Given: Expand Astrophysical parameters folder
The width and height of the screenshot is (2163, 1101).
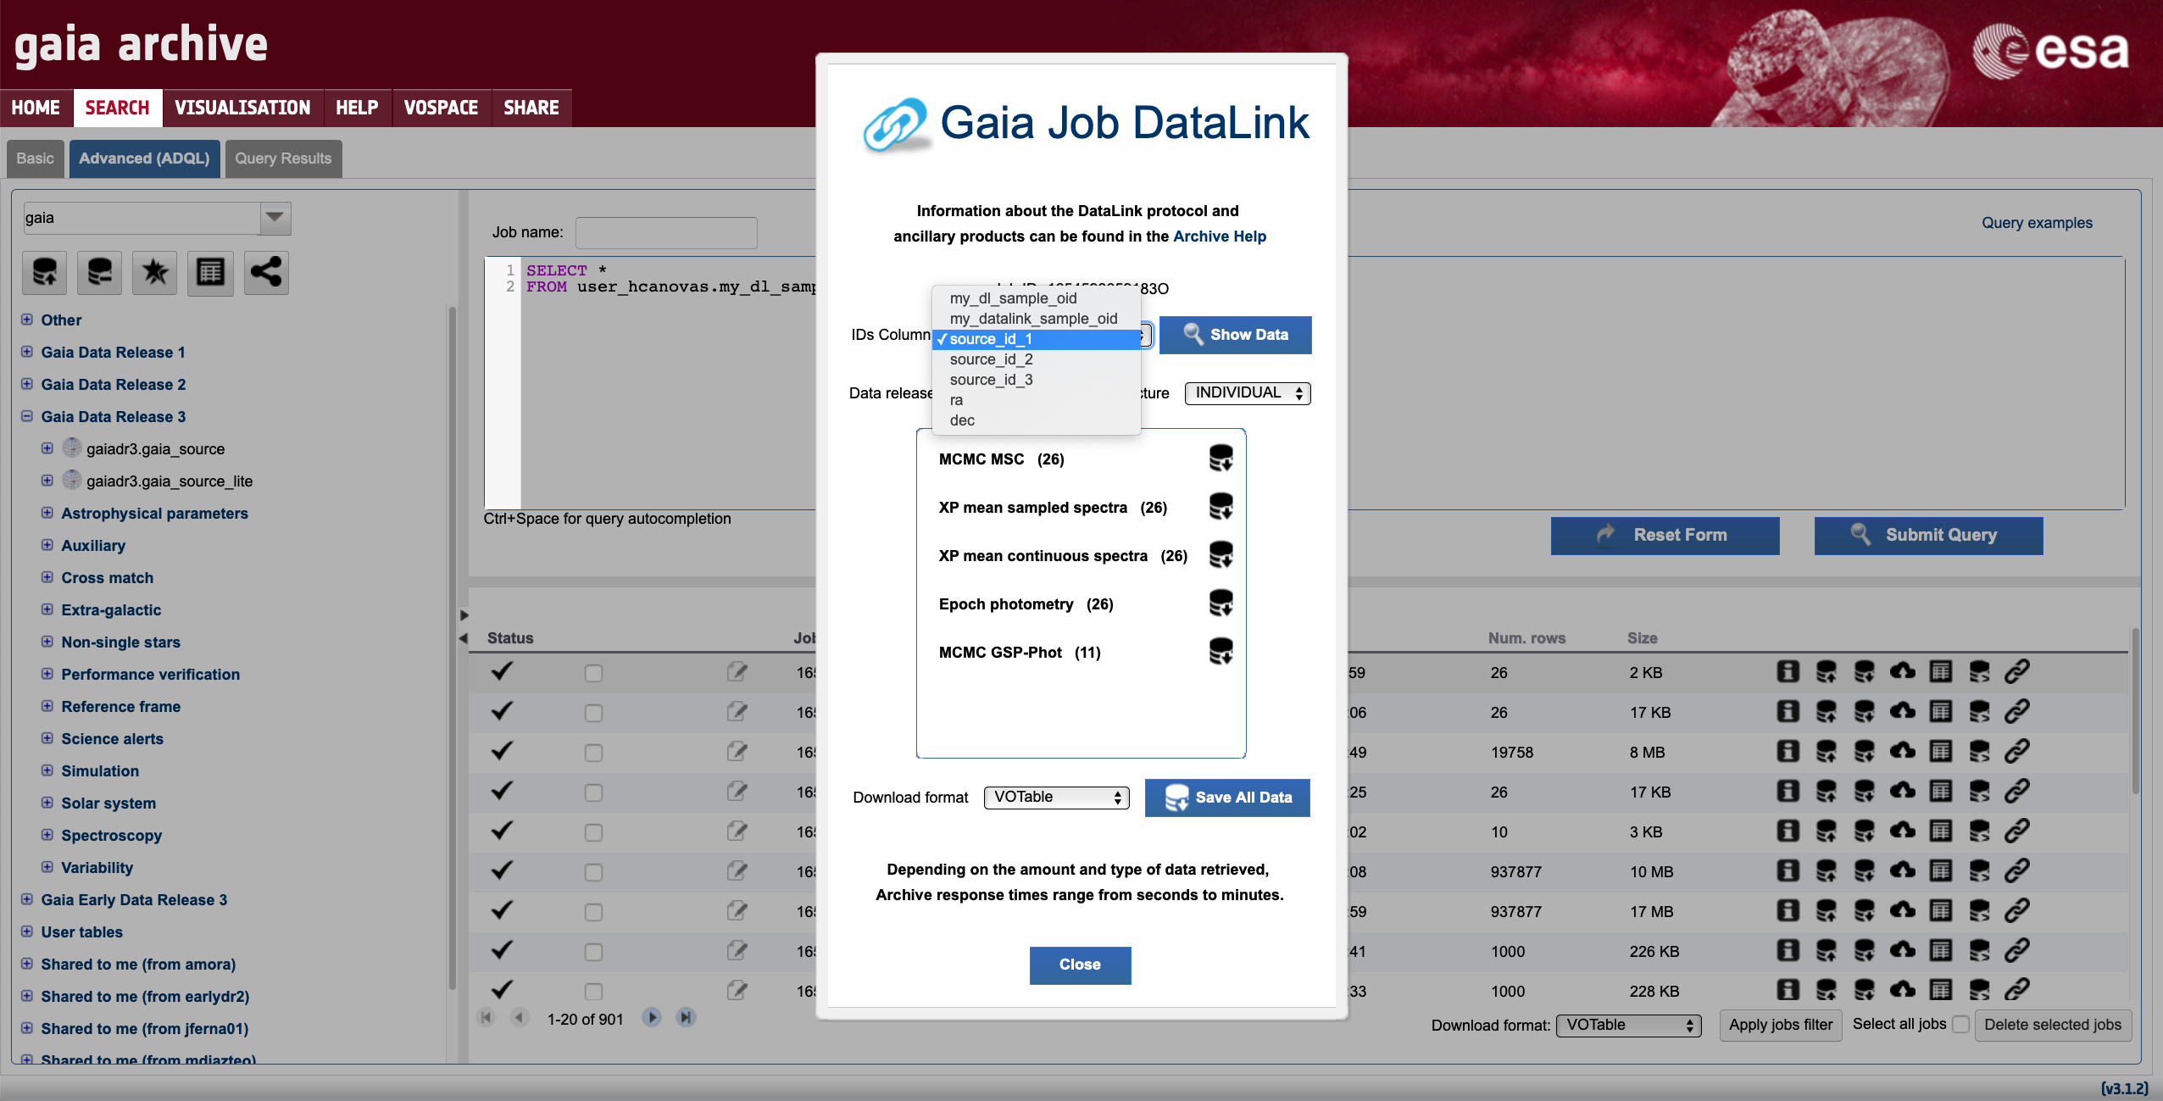Looking at the screenshot, I should coord(47,513).
